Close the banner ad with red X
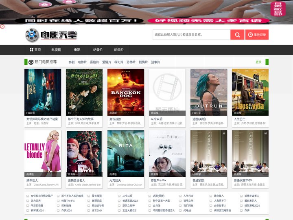Viewport: 293px width, 220px height. [2, 26]
